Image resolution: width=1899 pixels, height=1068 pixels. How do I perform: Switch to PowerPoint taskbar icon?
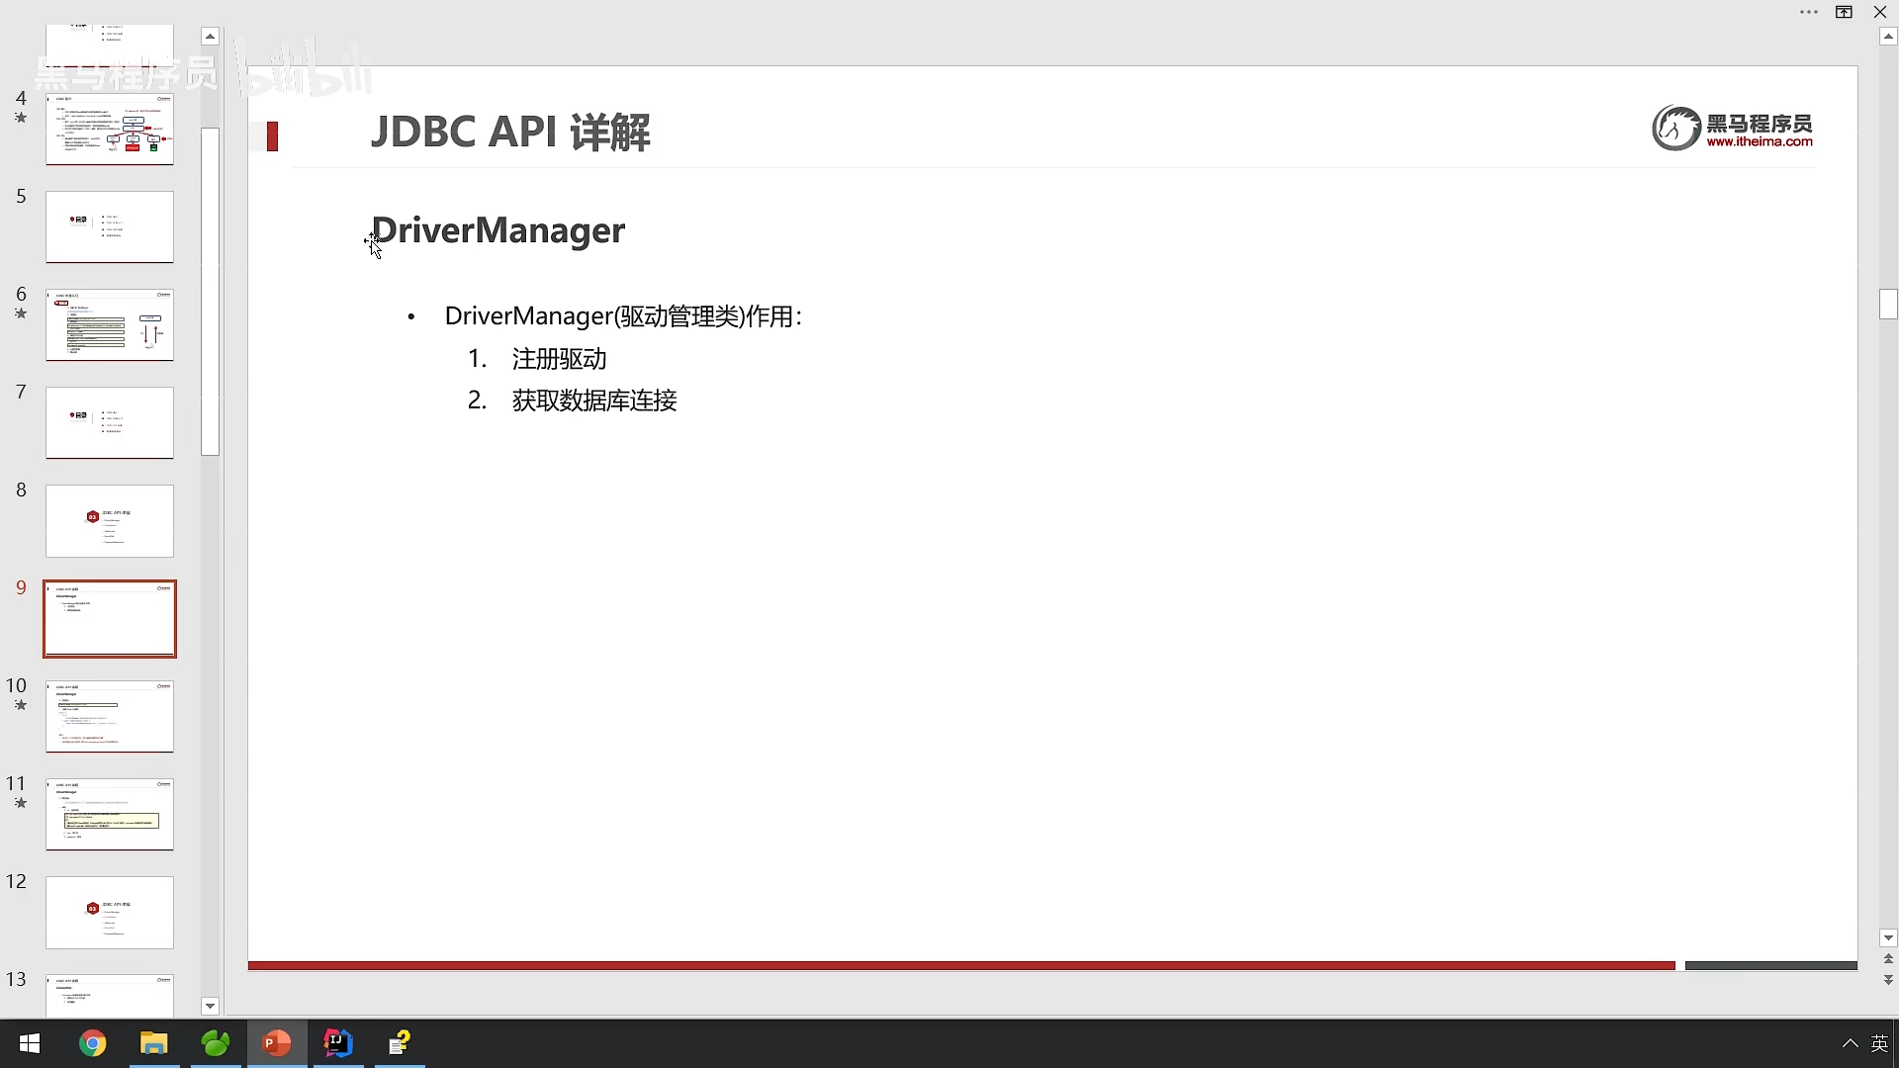point(276,1043)
